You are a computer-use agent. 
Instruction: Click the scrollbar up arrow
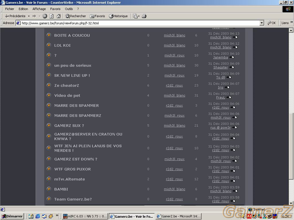pos(291,30)
